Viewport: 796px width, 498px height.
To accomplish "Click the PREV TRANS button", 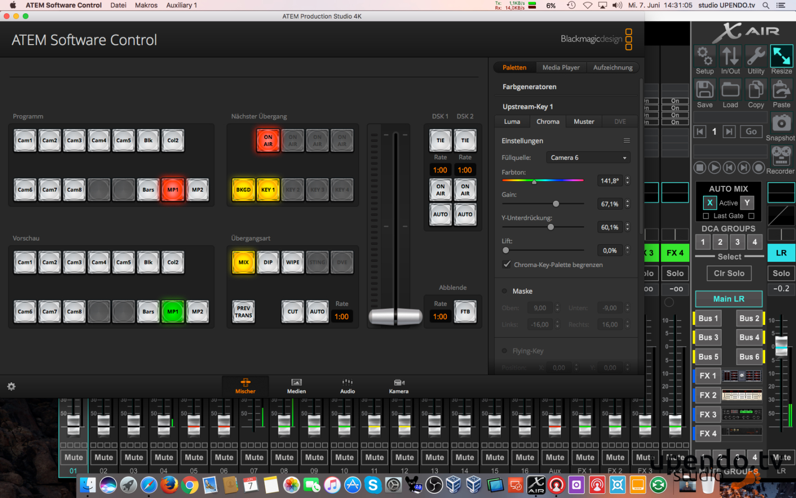I will [x=244, y=312].
